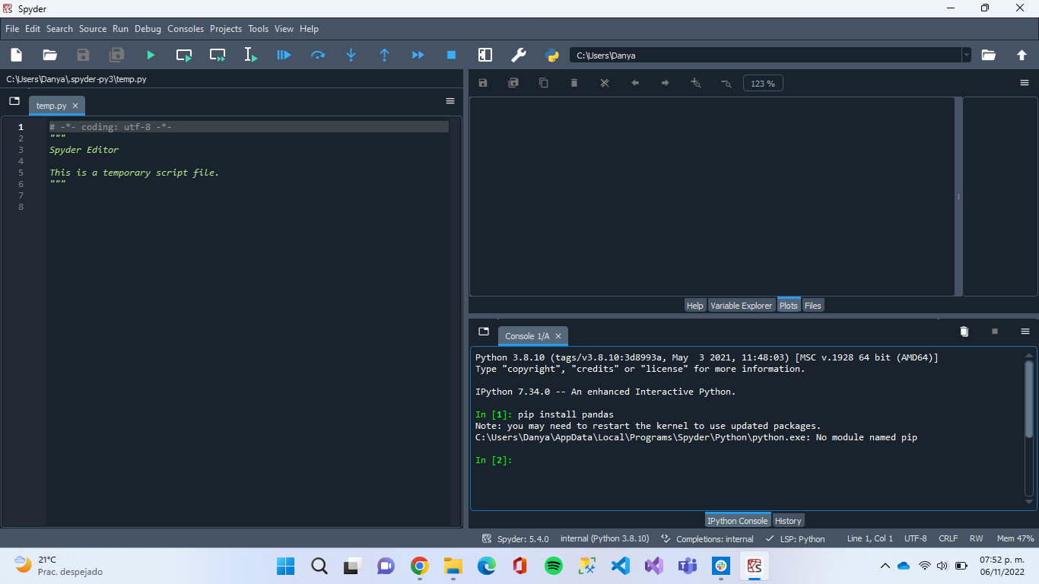Create a new file from the toolbar

point(16,55)
